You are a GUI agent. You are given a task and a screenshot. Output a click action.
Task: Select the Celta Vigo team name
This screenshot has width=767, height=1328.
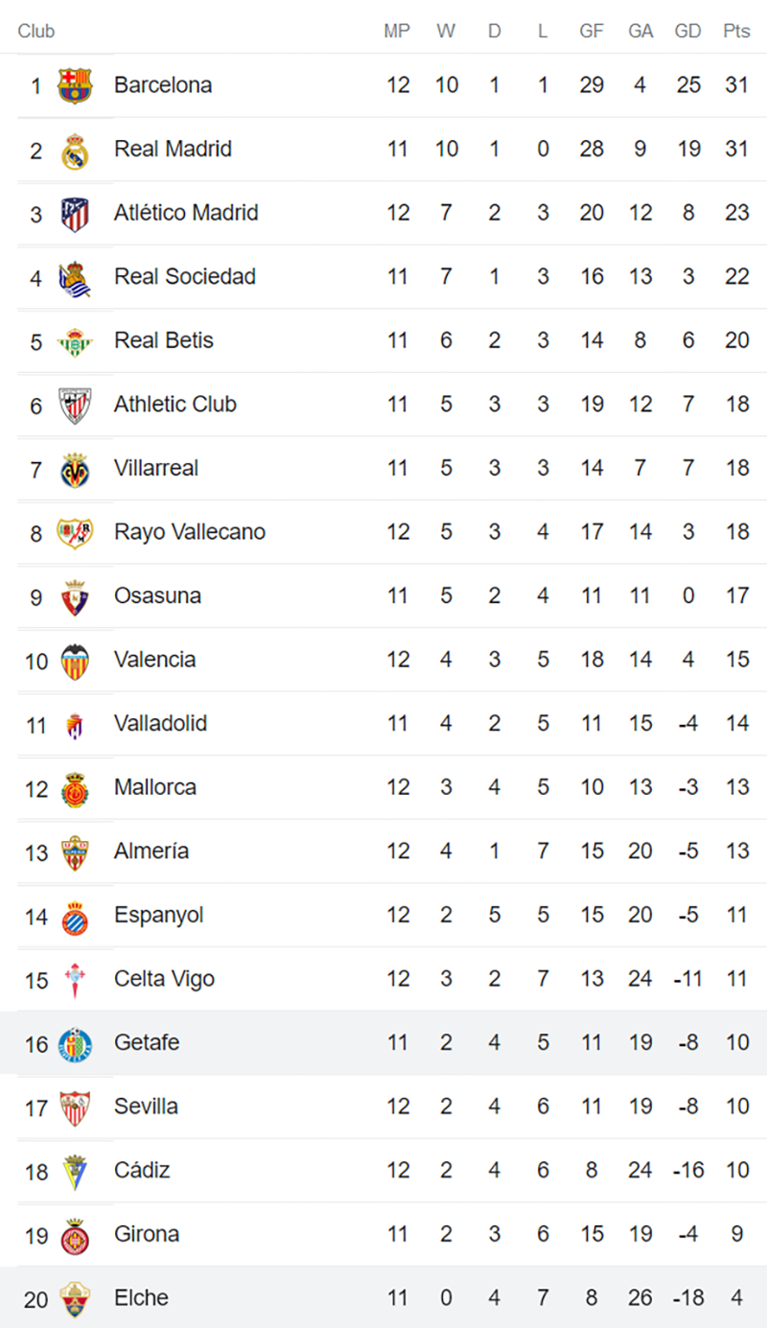pos(164,979)
